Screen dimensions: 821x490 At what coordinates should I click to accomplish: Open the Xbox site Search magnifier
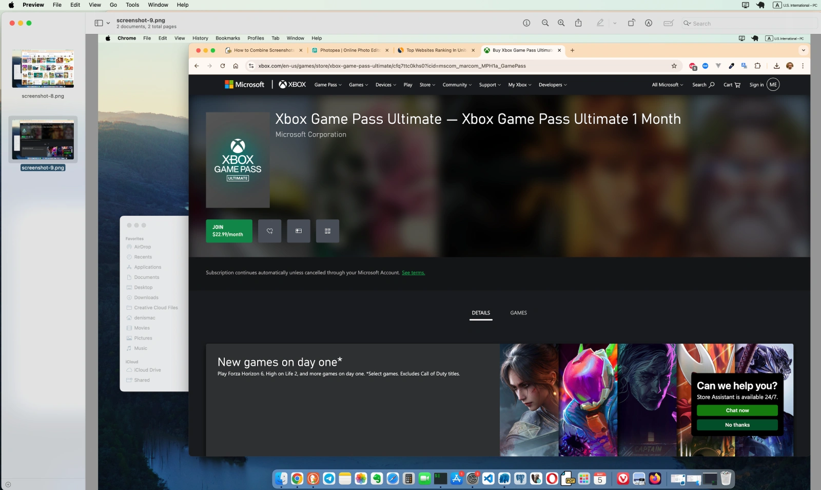click(x=703, y=85)
